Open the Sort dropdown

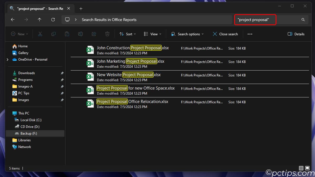pos(128,34)
